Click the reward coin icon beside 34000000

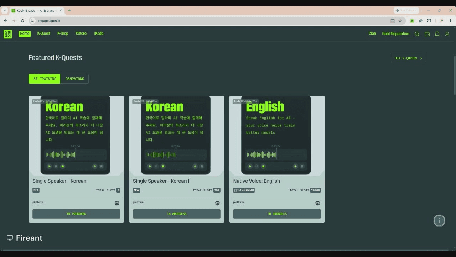click(x=235, y=190)
